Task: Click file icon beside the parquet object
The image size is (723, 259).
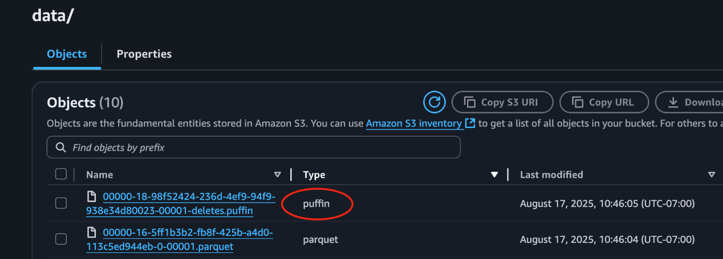Action: tap(92, 232)
